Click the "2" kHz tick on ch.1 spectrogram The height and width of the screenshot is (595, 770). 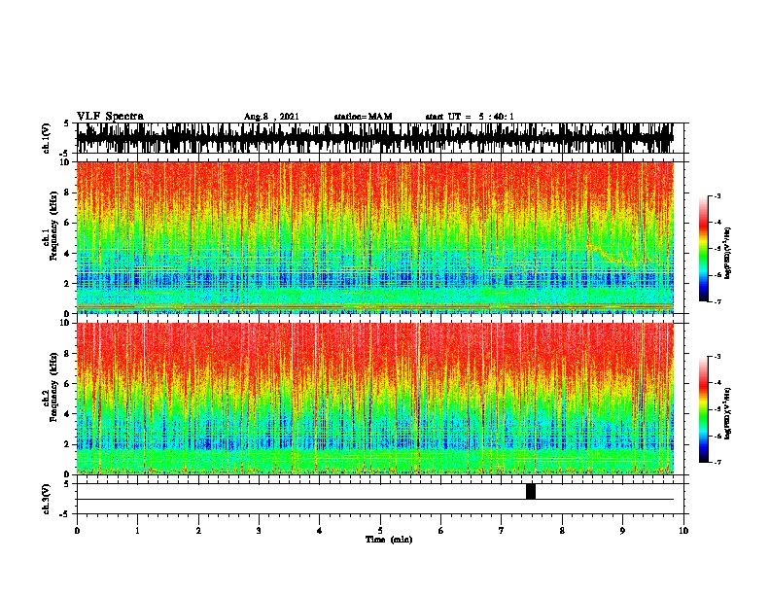click(x=68, y=283)
